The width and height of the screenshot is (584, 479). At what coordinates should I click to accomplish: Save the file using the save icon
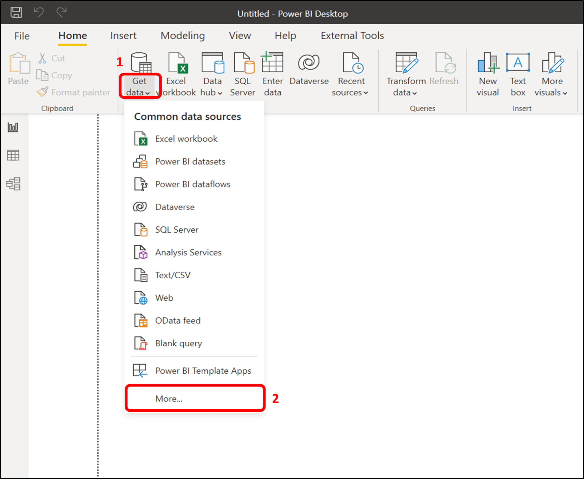16,13
